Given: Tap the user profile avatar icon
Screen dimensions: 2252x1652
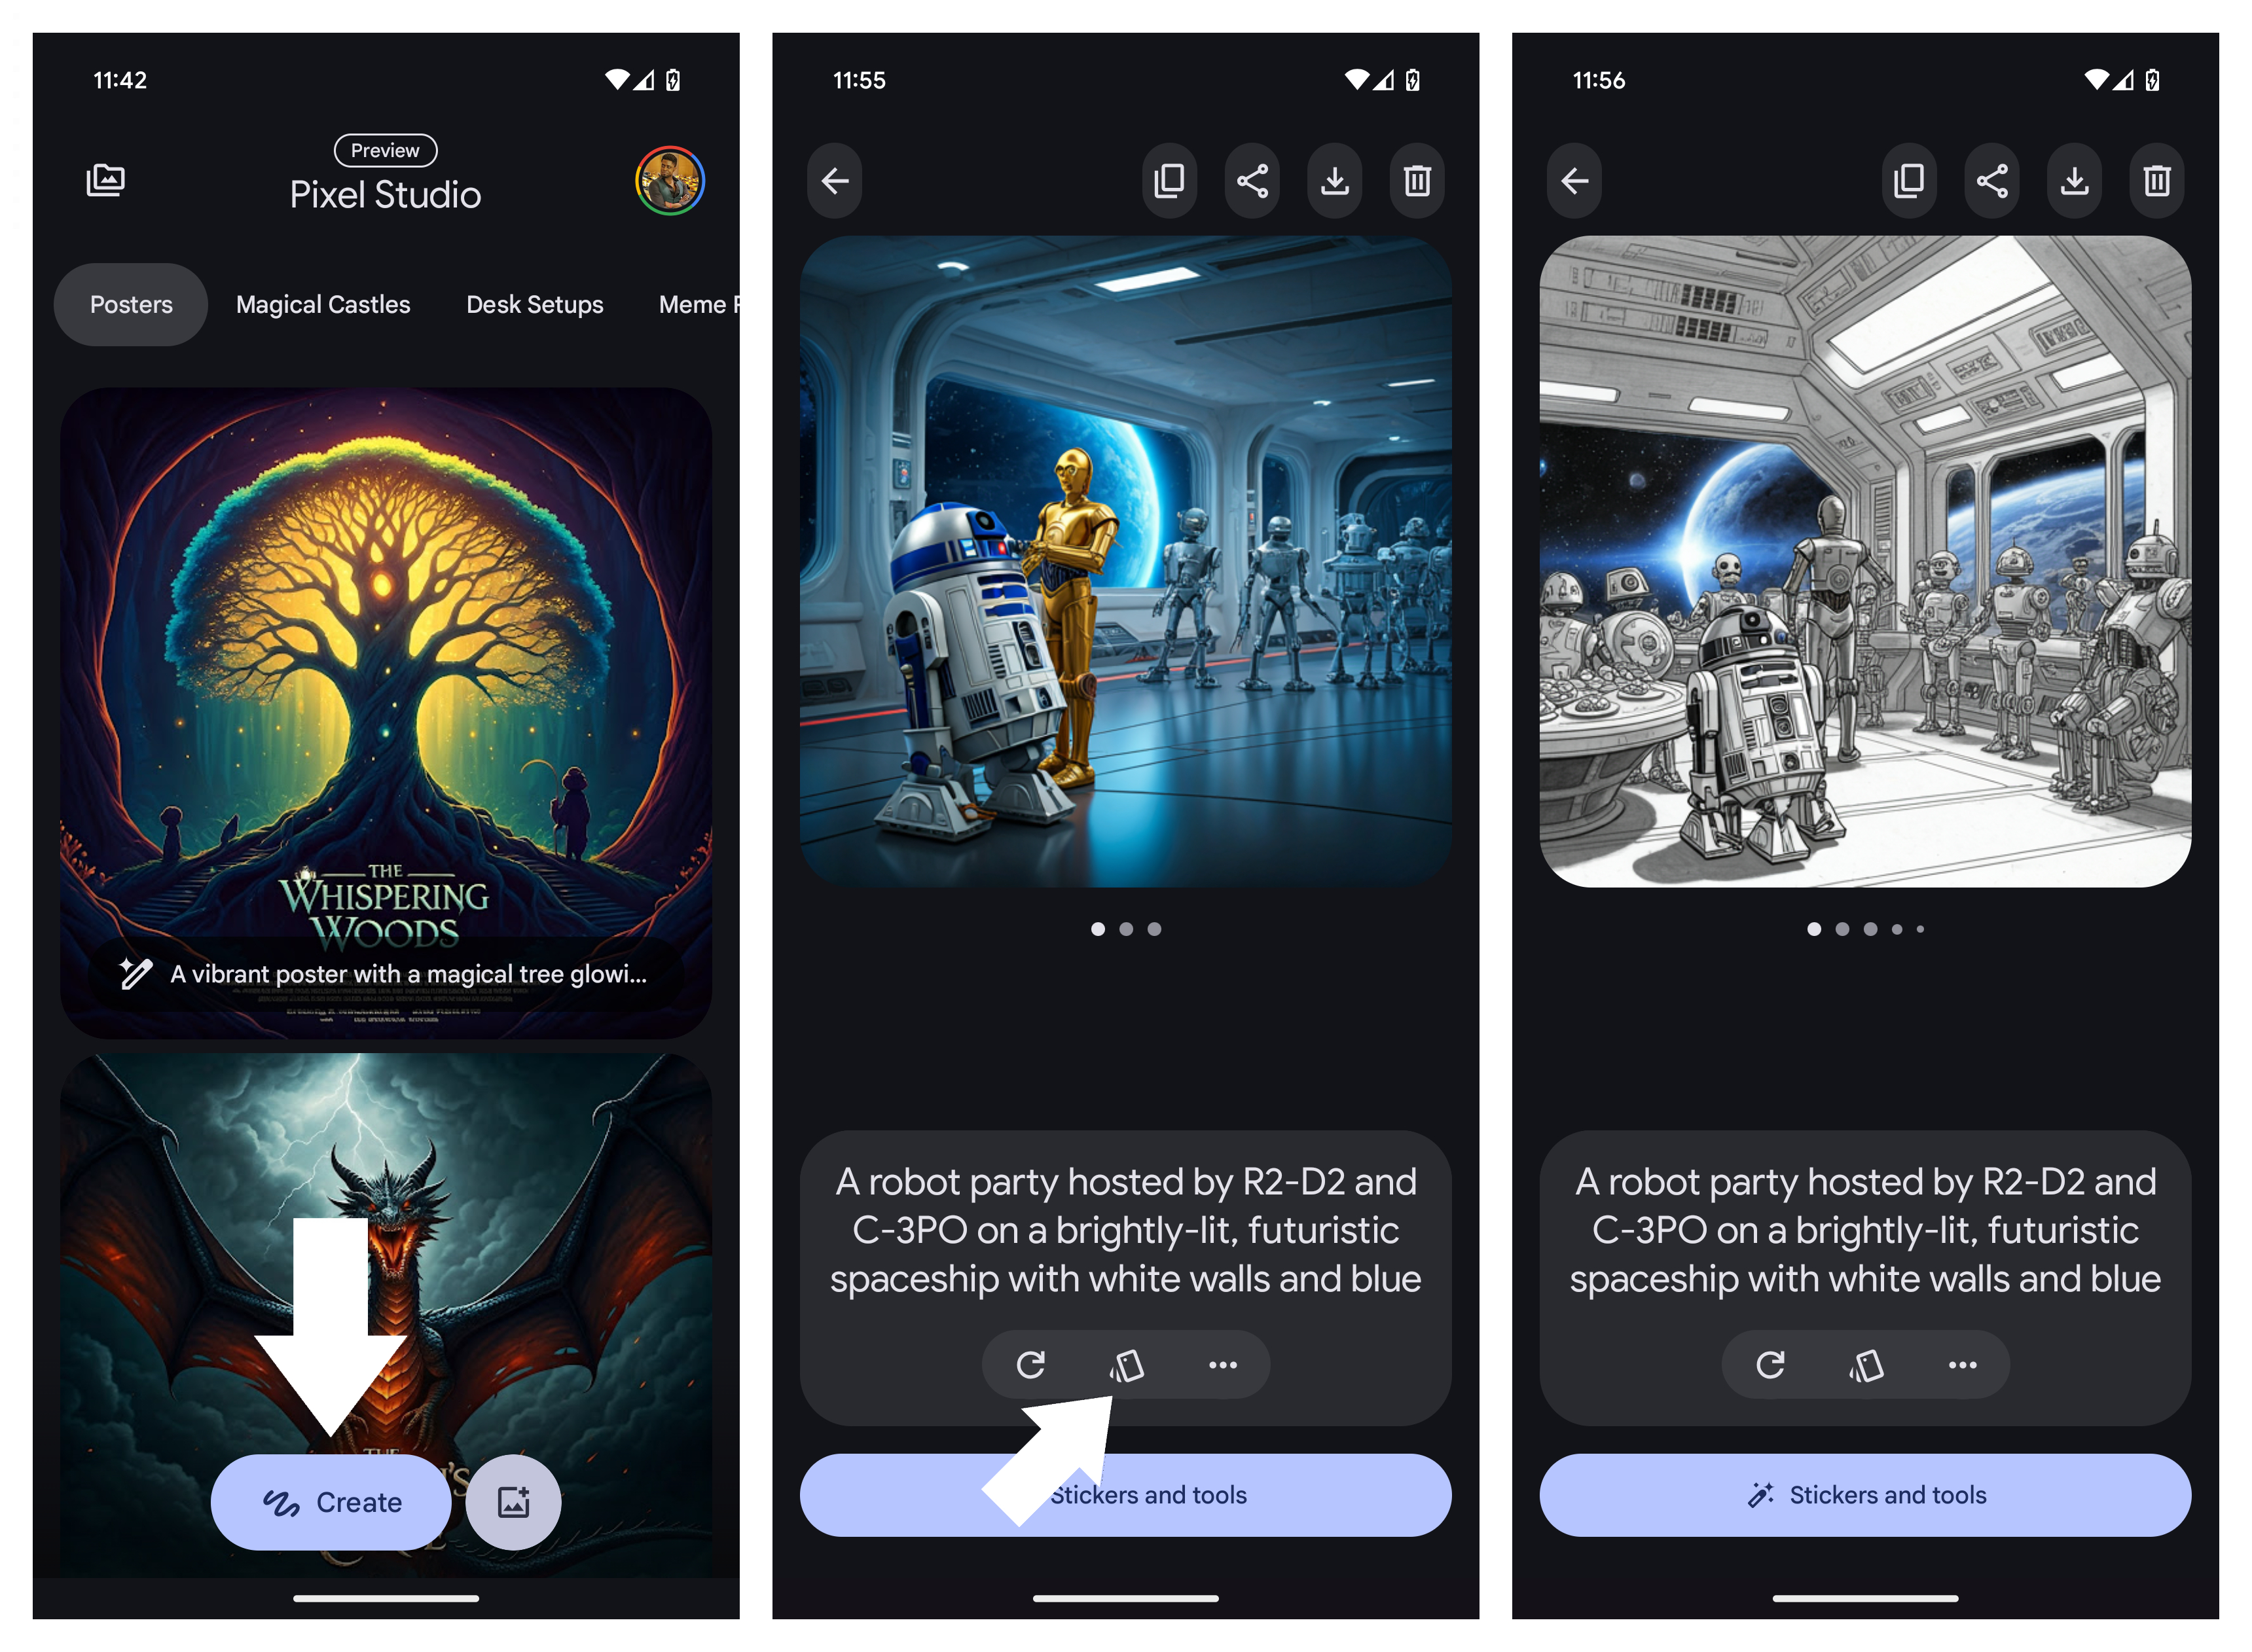Looking at the screenshot, I should 672,180.
